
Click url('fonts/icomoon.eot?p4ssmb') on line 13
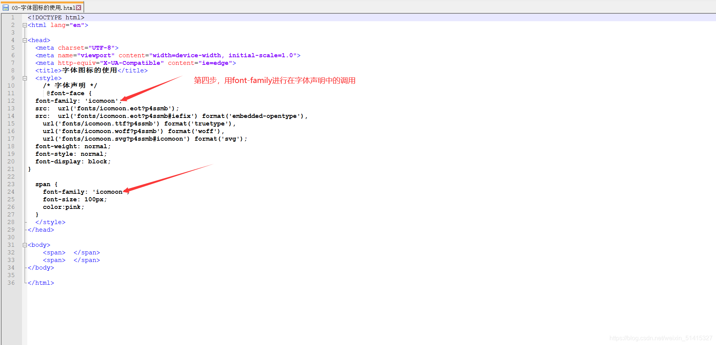pos(117,108)
